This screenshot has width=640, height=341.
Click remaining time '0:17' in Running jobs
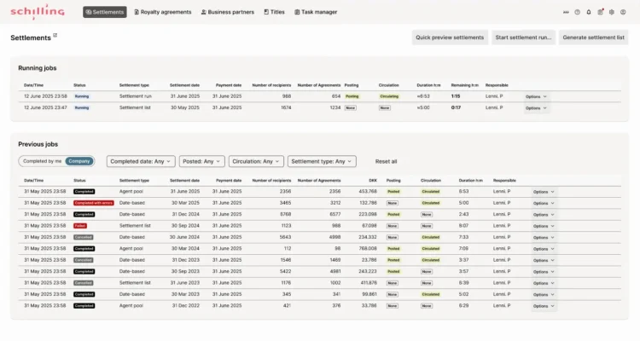point(456,107)
